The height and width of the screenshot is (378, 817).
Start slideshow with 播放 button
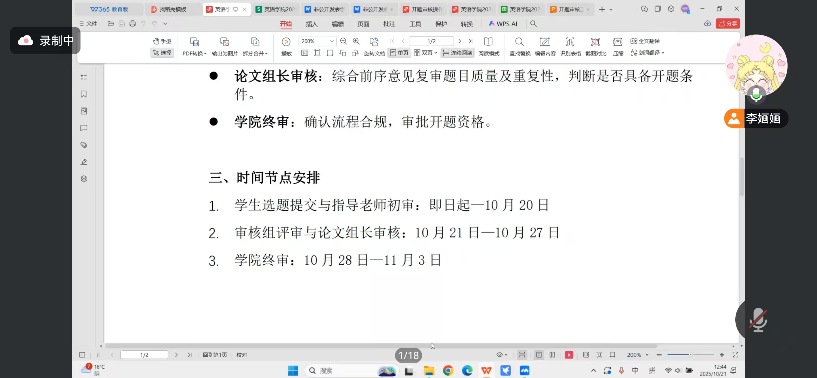[286, 46]
